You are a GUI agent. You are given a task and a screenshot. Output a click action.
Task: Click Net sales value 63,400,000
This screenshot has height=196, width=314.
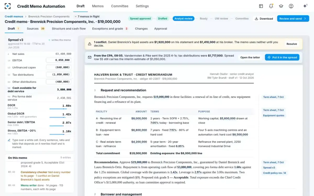pyautogui.click(x=63, y=54)
